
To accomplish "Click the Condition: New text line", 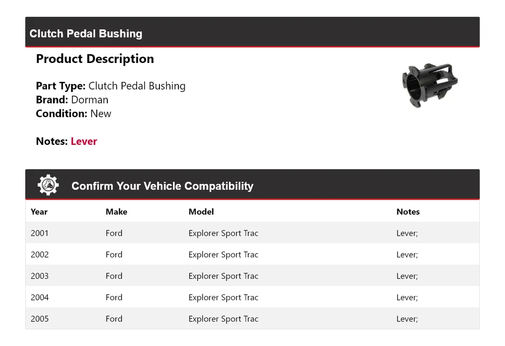I will click(74, 113).
